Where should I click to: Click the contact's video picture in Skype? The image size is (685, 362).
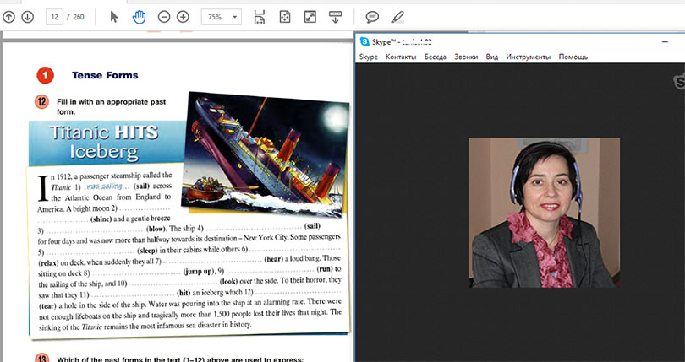(x=544, y=213)
